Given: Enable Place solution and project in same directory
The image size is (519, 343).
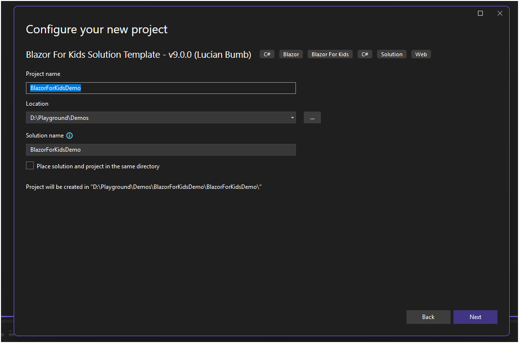Looking at the screenshot, I should point(30,165).
